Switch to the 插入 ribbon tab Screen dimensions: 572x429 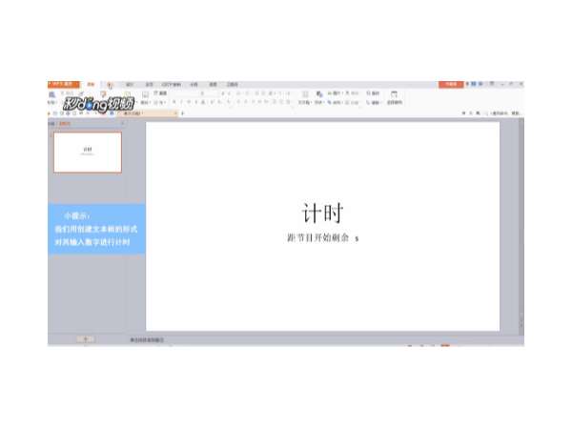coord(110,84)
